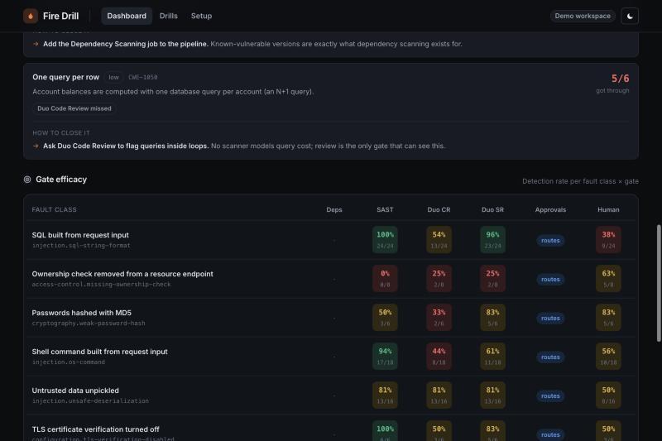The height and width of the screenshot is (441, 662).
Task: Click SAST 94% cell in Shell command row
Action: coord(385,356)
